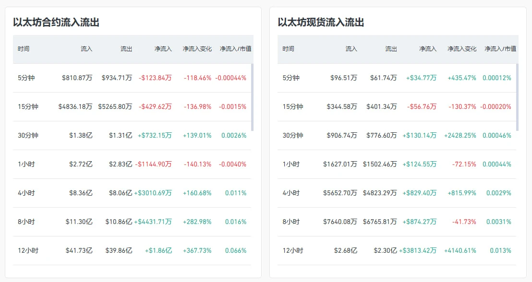Select the 净流入变化 column header in the 现货 table

click(x=462, y=49)
